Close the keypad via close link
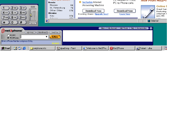178x133 pixels. point(33,7)
